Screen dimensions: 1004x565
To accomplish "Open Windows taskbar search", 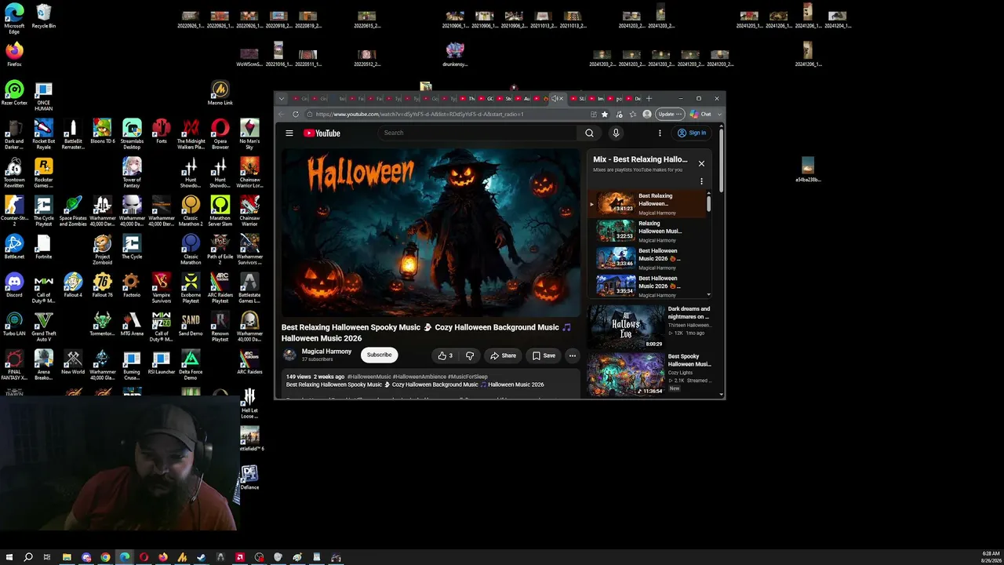I will point(28,557).
